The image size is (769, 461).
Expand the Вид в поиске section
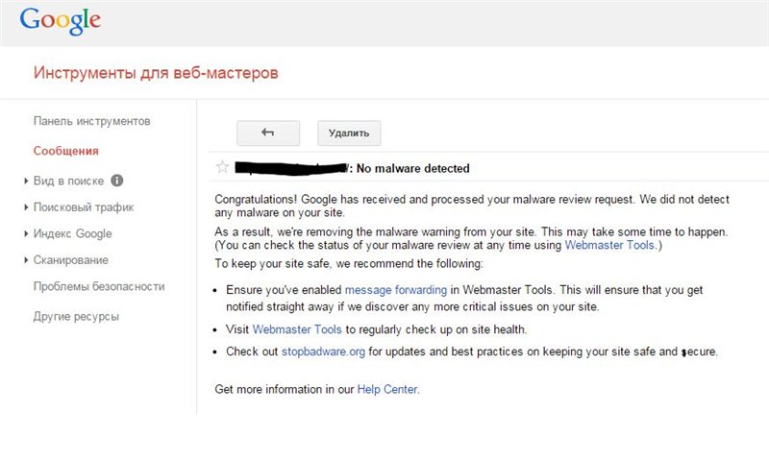[x=26, y=181]
